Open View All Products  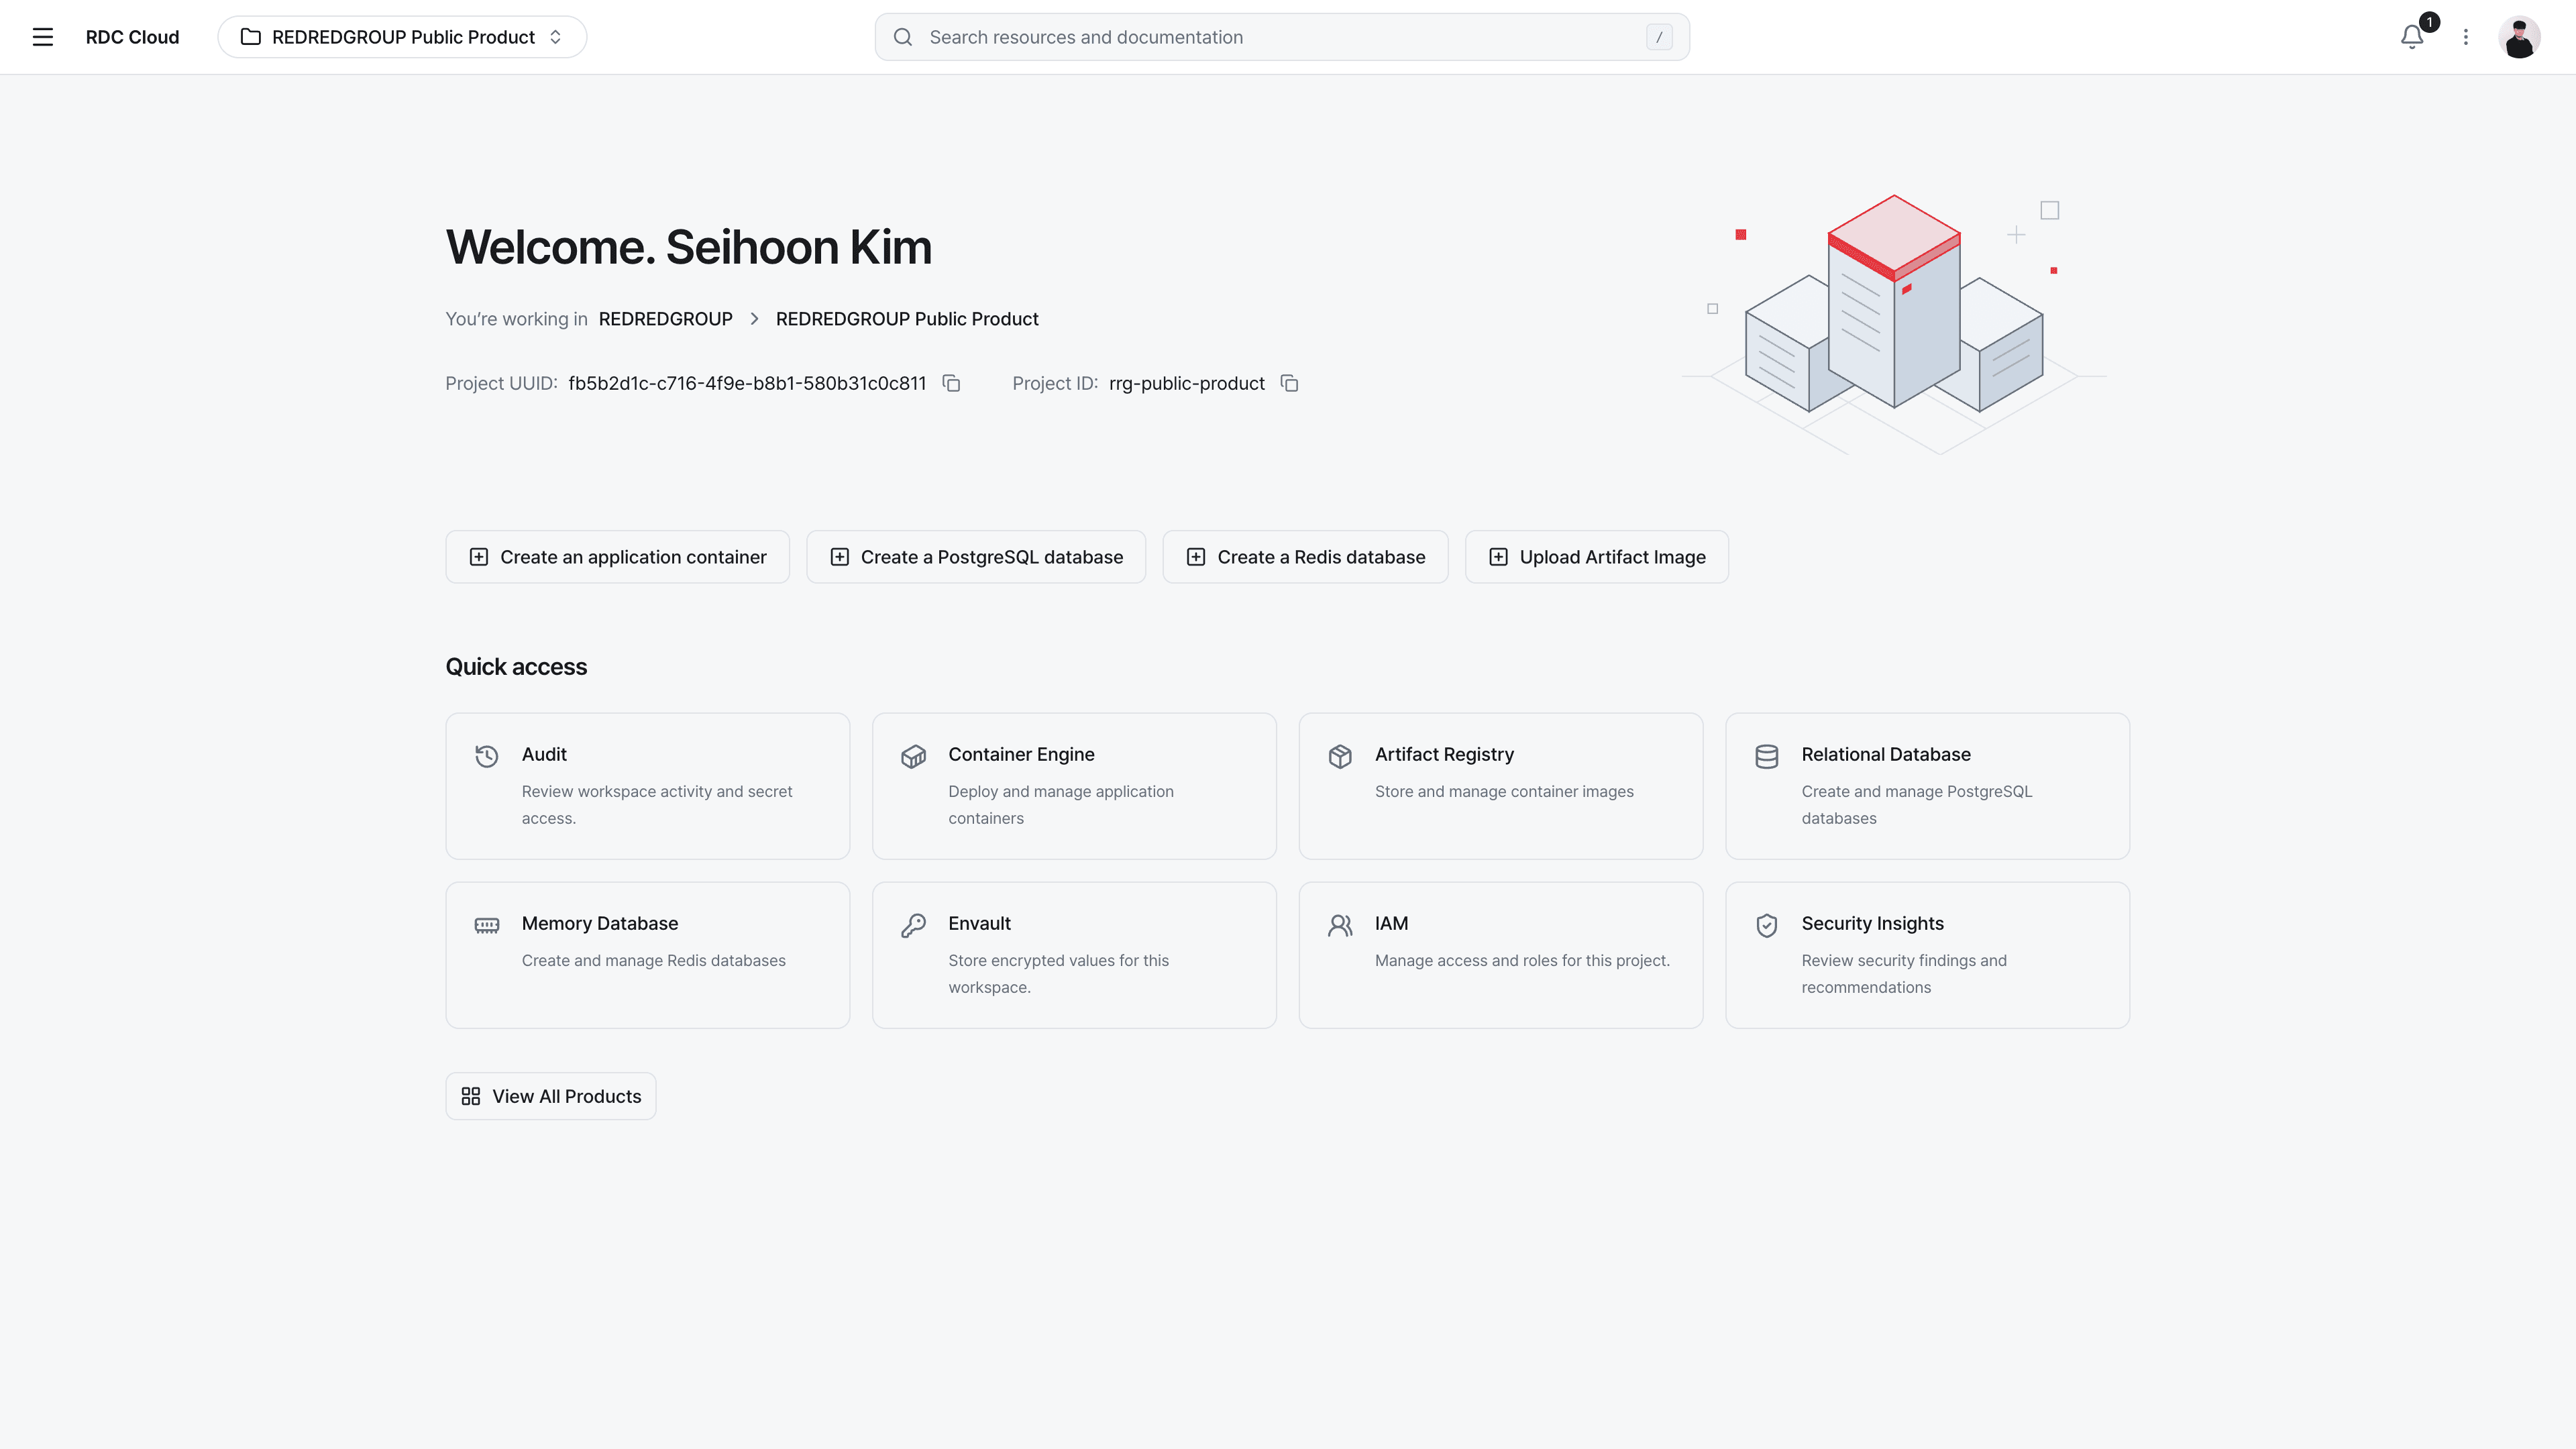pos(551,1096)
